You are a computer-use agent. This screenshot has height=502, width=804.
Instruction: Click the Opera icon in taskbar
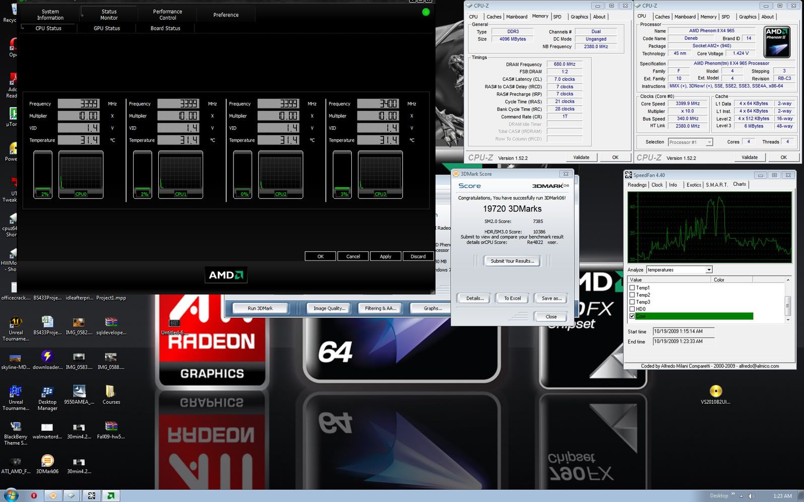[34, 495]
